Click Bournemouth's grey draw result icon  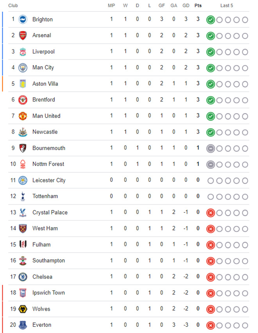(x=211, y=148)
